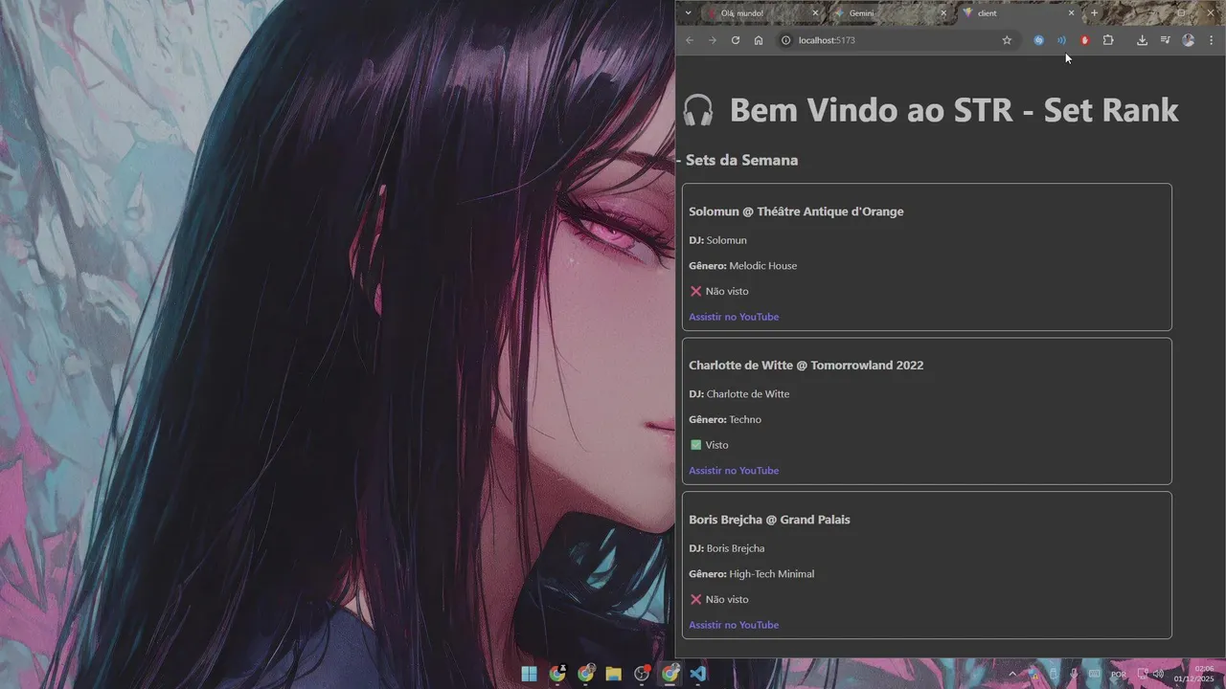Open media controls in toolbar

(1166, 40)
